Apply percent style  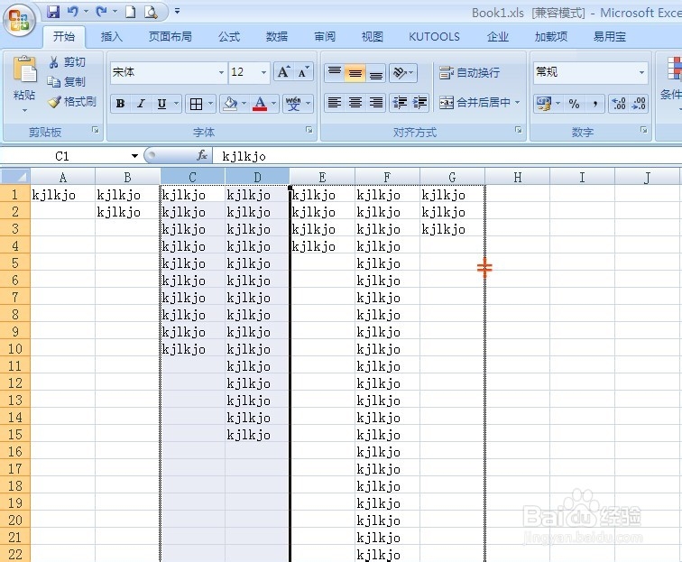tap(574, 104)
